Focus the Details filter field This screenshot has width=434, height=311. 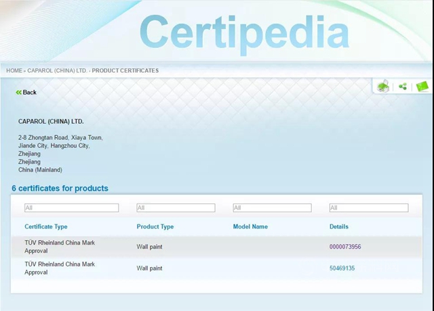pos(368,208)
